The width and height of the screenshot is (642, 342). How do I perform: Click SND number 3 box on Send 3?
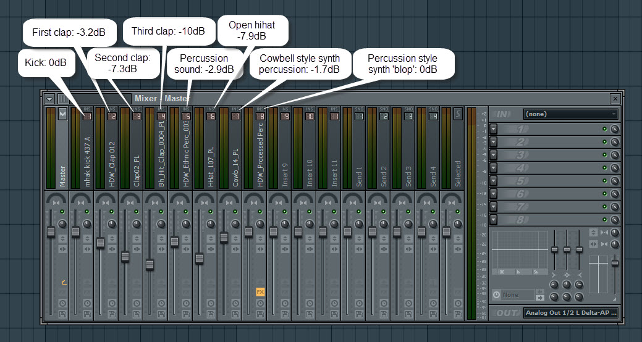(408, 117)
